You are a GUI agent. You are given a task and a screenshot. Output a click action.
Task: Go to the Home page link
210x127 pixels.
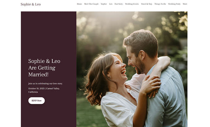(x=79, y=4)
